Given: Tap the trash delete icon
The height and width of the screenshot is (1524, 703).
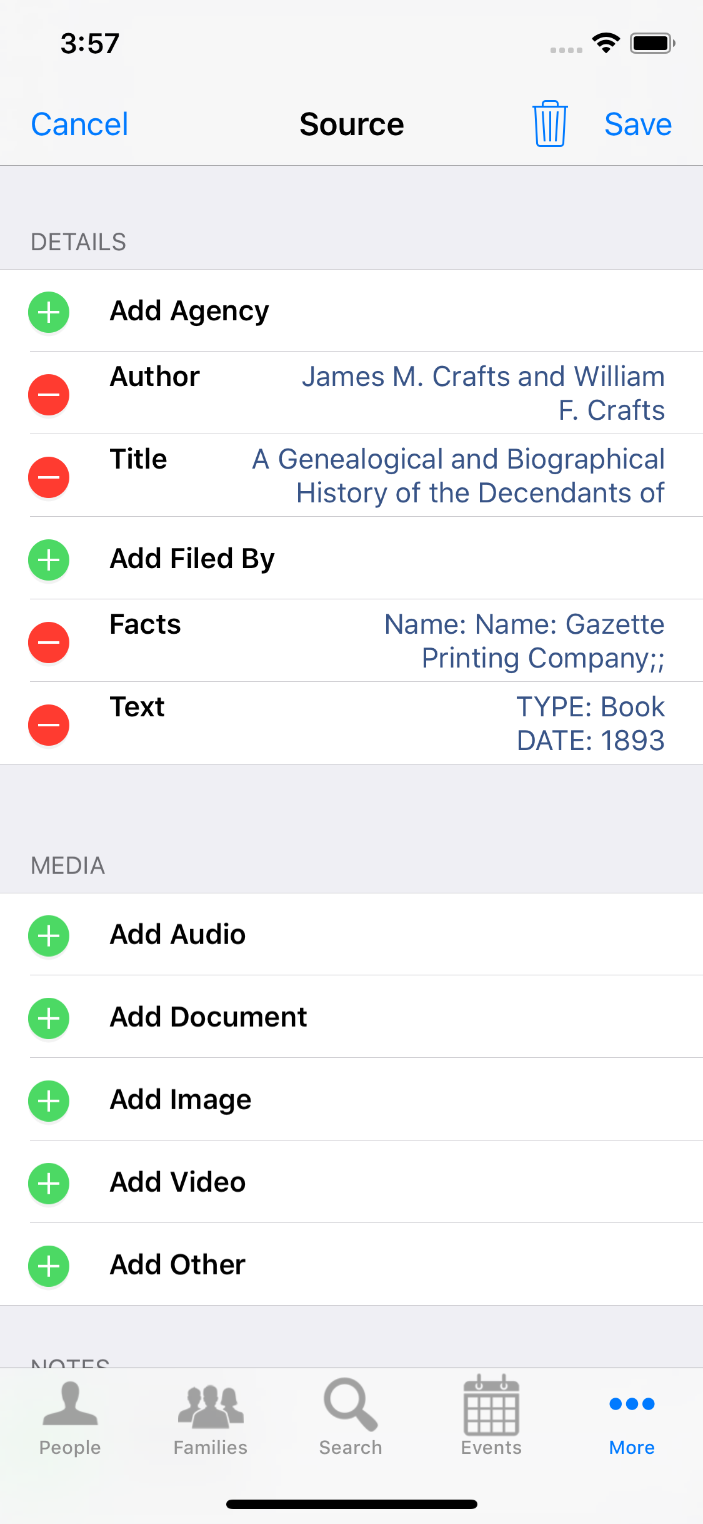Looking at the screenshot, I should [x=550, y=124].
